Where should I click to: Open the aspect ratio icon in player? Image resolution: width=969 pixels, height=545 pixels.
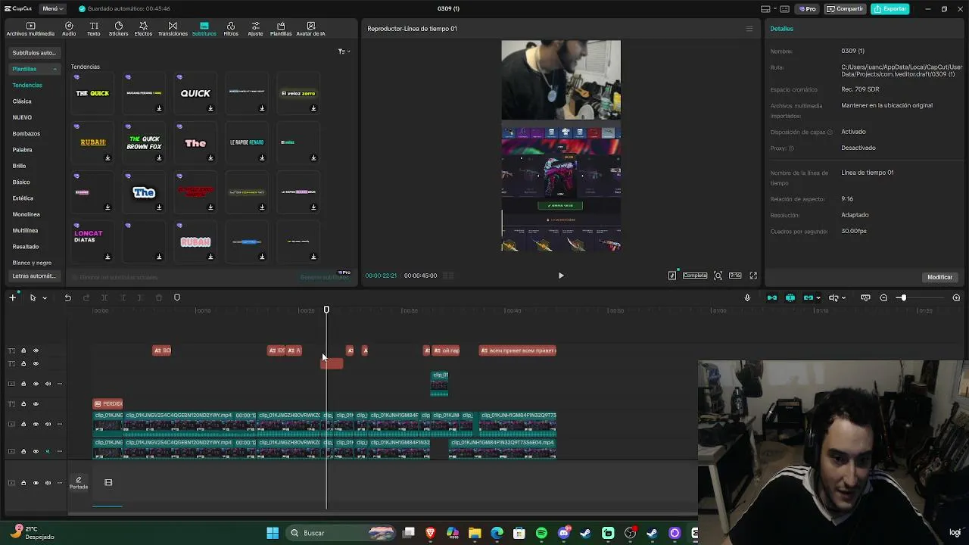(x=735, y=276)
